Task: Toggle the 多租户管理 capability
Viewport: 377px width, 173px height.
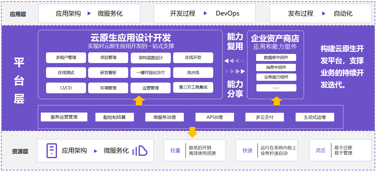Action: click(x=66, y=58)
